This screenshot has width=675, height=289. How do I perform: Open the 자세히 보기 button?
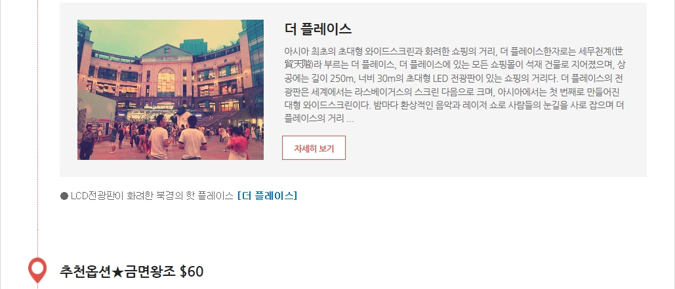click(314, 148)
